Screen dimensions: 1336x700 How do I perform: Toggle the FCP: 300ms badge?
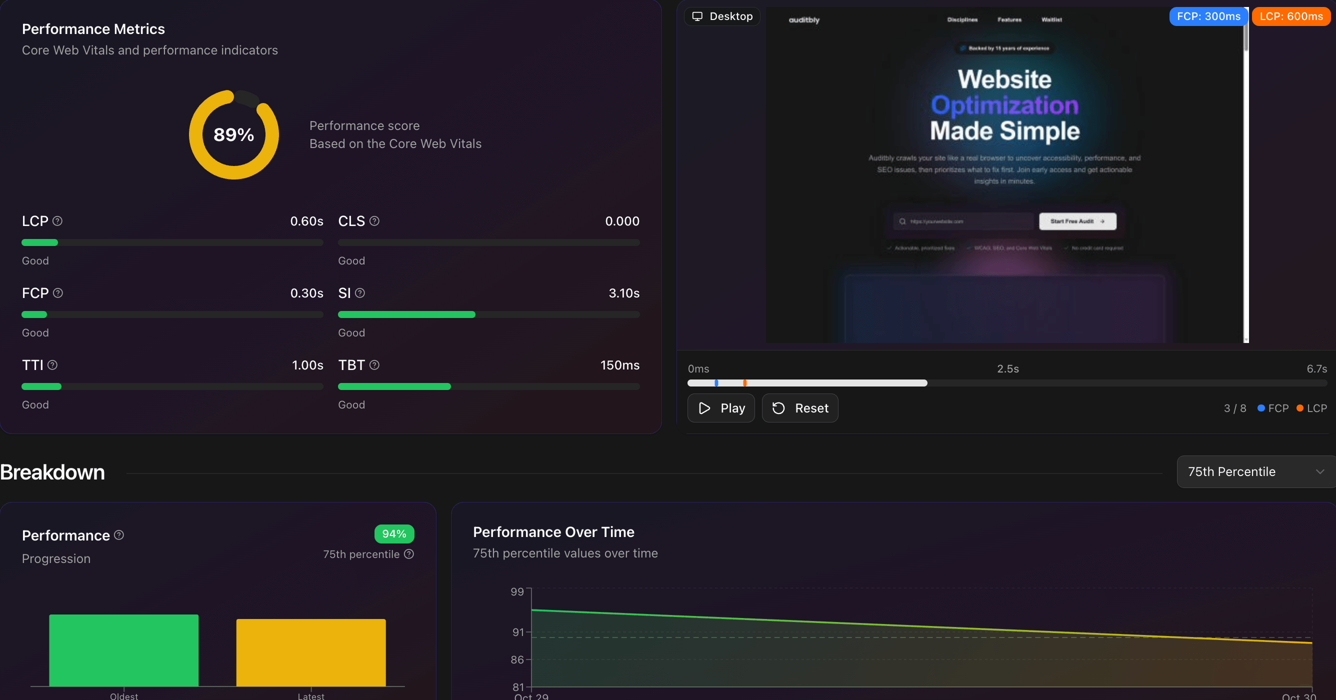point(1208,16)
